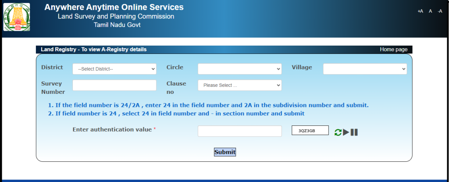Image resolution: width=449 pixels, height=182 pixels.
Task: Expand the Circle dropdown list
Action: pyautogui.click(x=239, y=69)
